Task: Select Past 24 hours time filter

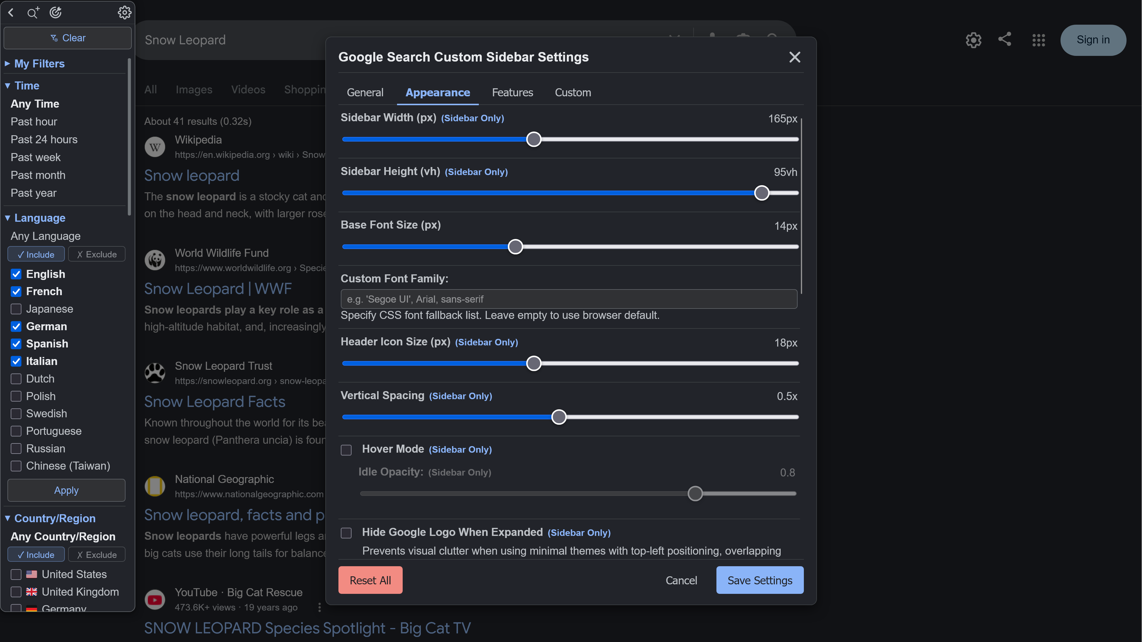Action: 44,140
